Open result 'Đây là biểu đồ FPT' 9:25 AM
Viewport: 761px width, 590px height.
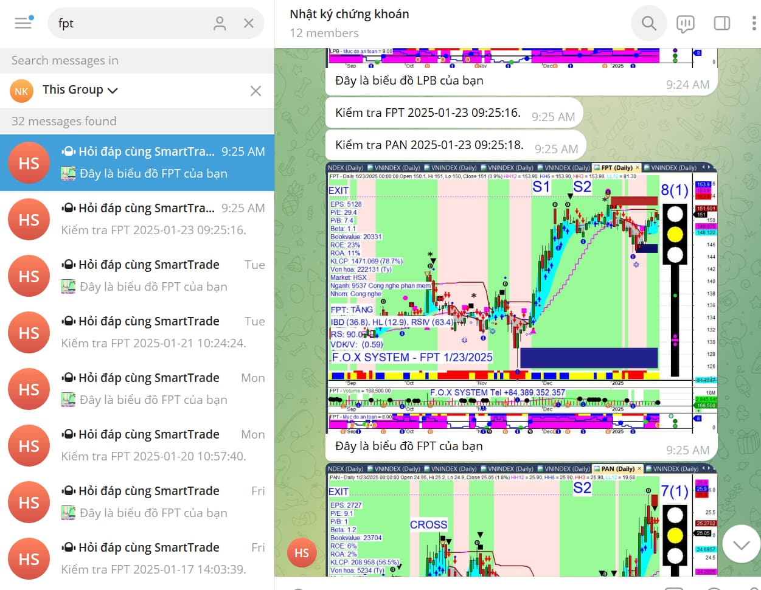tap(137, 162)
